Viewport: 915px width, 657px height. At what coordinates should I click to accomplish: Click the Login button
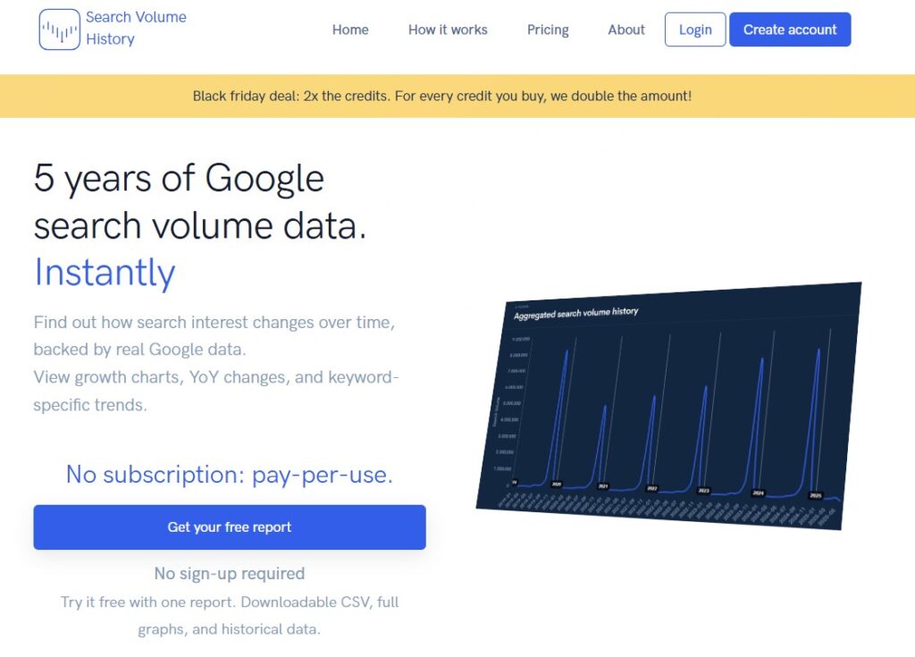695,29
